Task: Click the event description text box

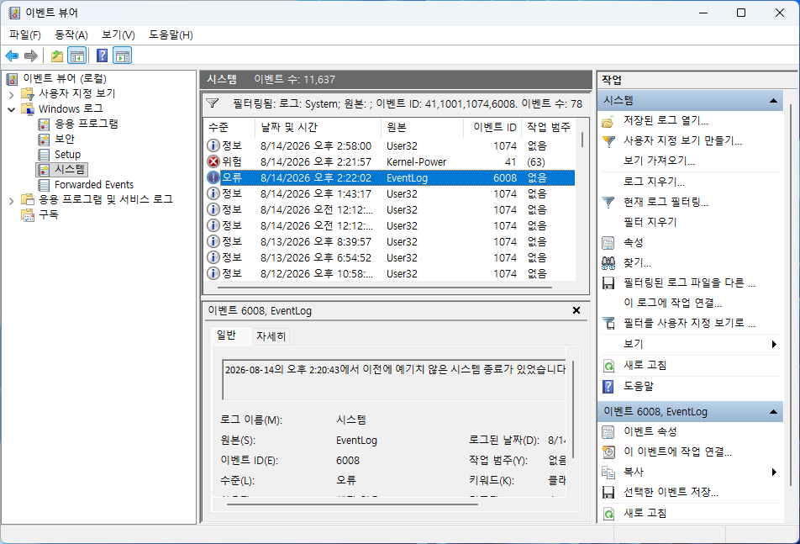Action: [x=394, y=379]
